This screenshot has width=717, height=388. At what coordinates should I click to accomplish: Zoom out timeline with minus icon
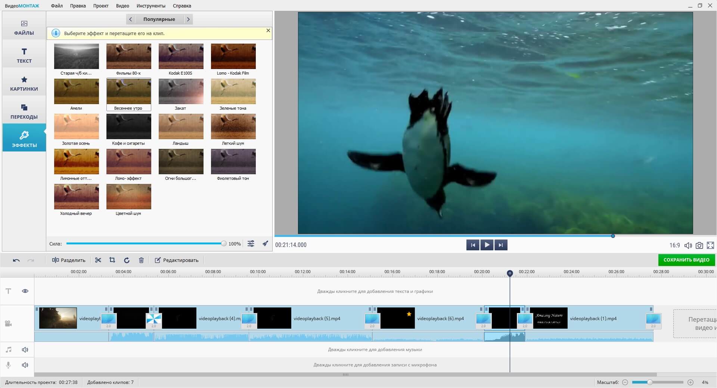[x=625, y=382]
